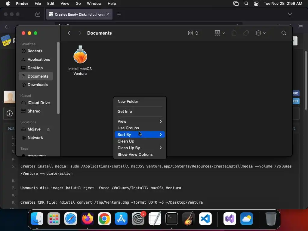Open Desktop in Finder sidebar
The image size is (308, 231).
(36, 68)
